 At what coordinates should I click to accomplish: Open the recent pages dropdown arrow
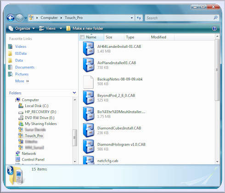pos(26,18)
